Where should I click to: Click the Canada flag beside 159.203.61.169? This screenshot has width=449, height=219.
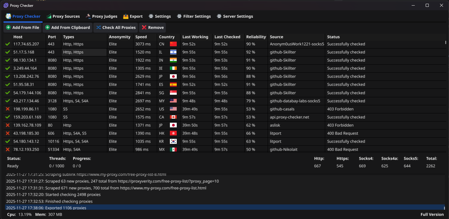click(173, 117)
